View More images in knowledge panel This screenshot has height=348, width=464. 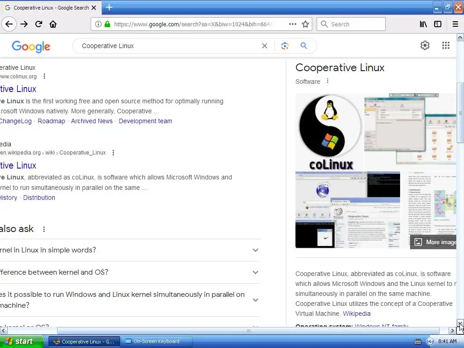click(434, 242)
